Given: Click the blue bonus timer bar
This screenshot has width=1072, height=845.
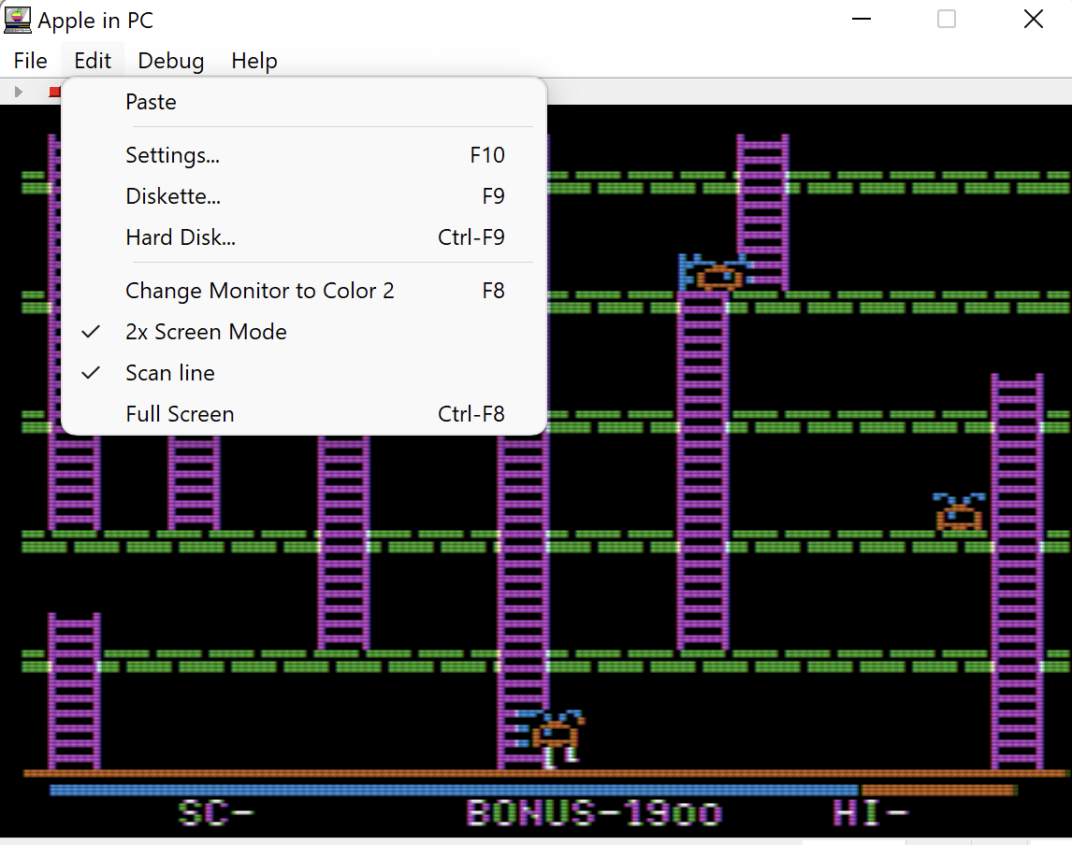Looking at the screenshot, I should tap(453, 790).
